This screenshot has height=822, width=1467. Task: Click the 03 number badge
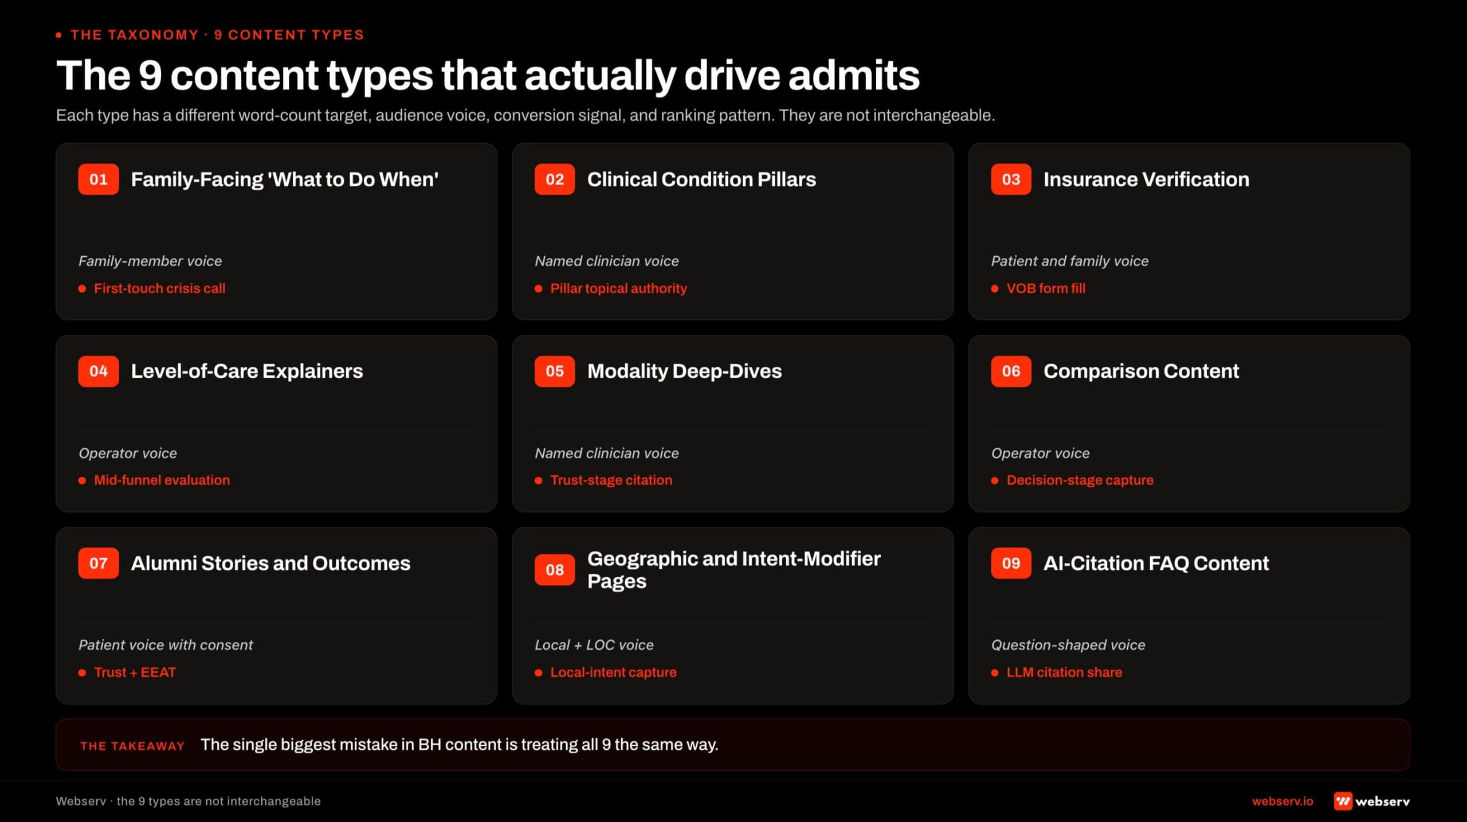1011,179
